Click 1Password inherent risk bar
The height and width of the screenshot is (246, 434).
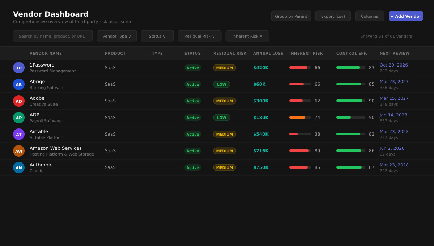[x=300, y=68]
